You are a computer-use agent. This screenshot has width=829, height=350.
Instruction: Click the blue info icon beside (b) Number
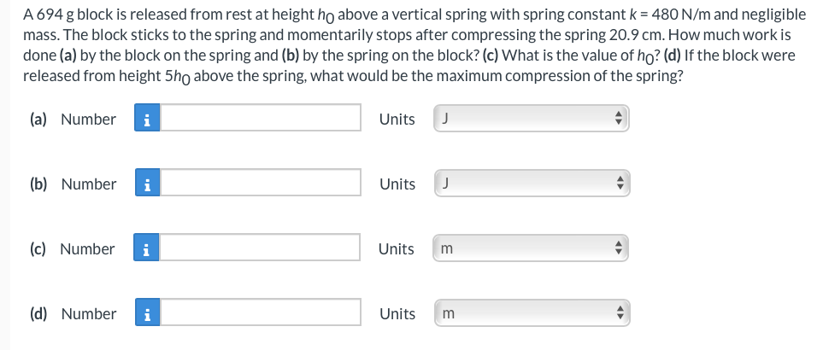(x=147, y=184)
